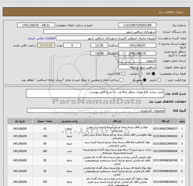
Task: Click the buyer name field شهرداری شاهین شهر
Action: [100, 31]
